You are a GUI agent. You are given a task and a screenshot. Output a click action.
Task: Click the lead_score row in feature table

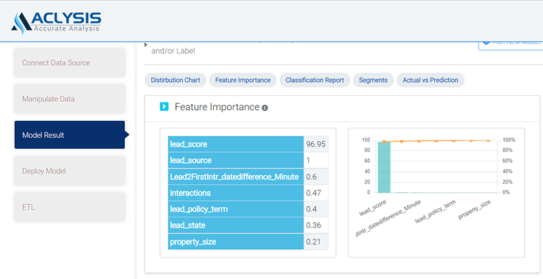point(236,144)
